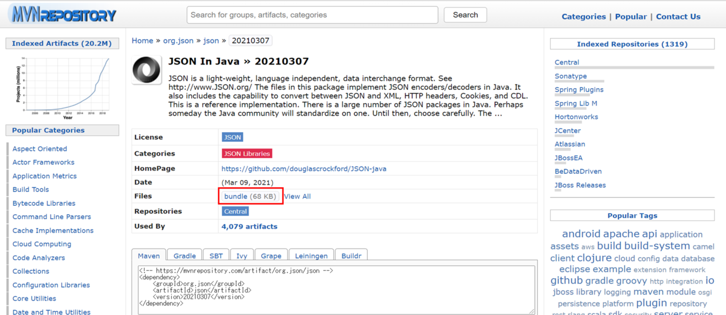Click View All files link
Image resolution: width=726 pixels, height=315 pixels.
tap(297, 196)
